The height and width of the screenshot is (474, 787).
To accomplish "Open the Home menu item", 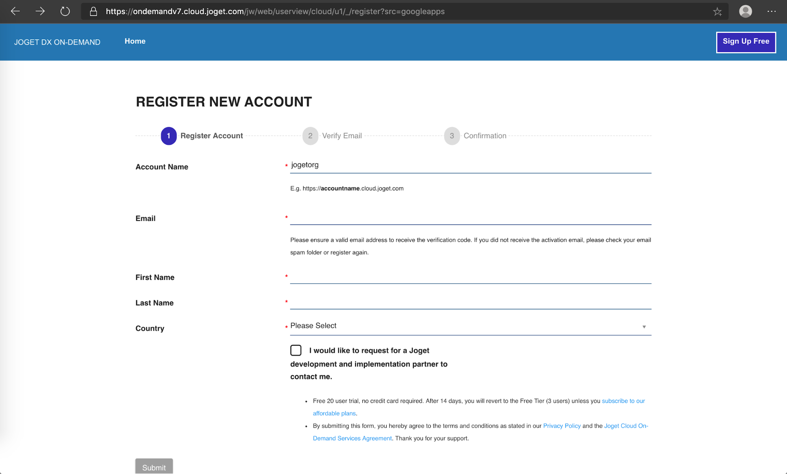I will point(135,41).
